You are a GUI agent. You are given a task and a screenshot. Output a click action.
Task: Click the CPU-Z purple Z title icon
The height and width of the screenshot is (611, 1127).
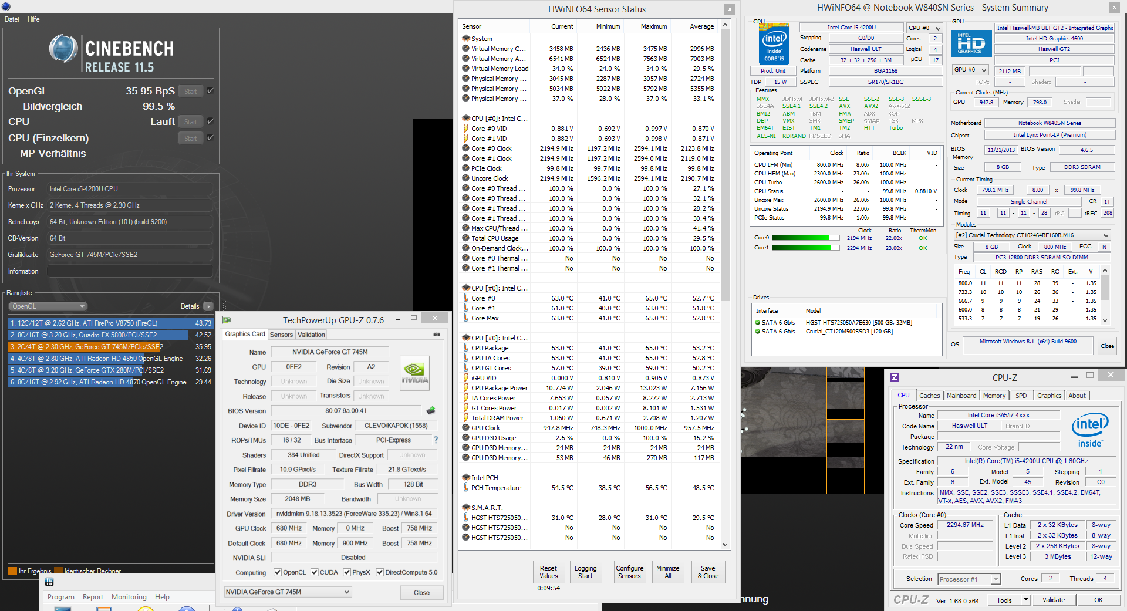coord(895,377)
